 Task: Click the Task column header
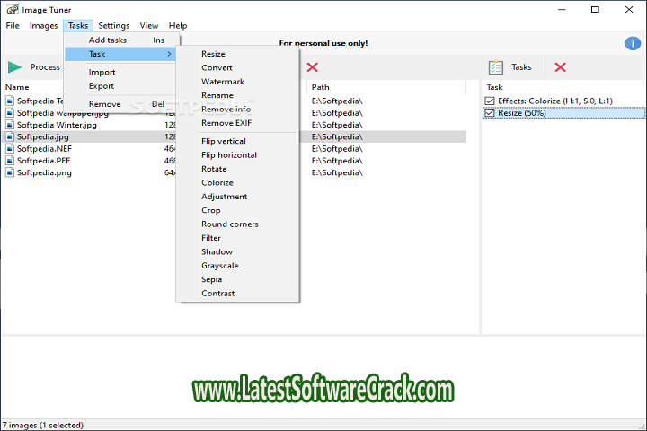(494, 87)
